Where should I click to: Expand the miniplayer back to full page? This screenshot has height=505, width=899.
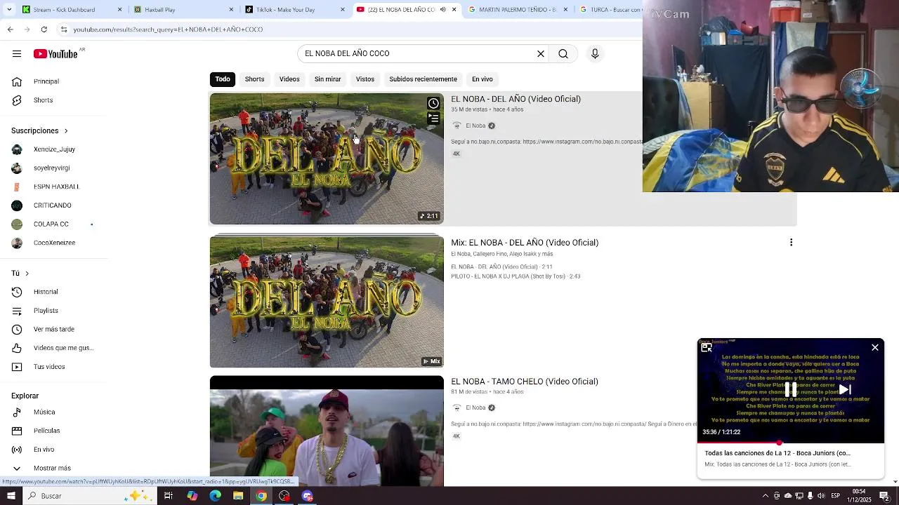[x=707, y=347]
